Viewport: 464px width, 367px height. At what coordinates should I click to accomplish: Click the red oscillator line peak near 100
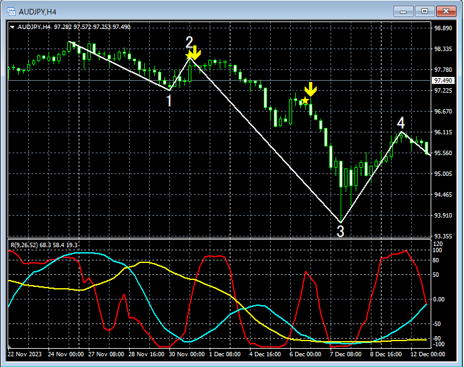pos(406,251)
